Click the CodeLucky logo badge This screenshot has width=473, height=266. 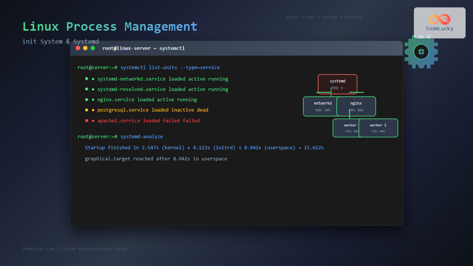[x=439, y=23]
